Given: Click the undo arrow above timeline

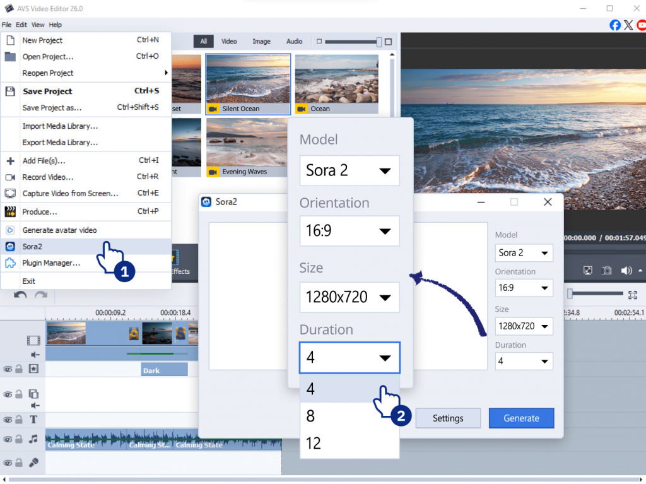Looking at the screenshot, I should (x=20, y=295).
